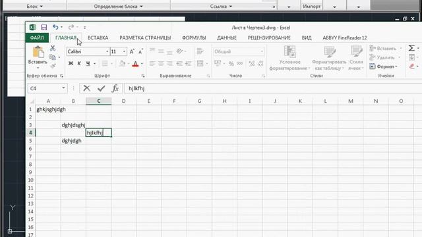Open the ФАЙЛ tab
Screen dimensions: 422x237
click(37, 38)
